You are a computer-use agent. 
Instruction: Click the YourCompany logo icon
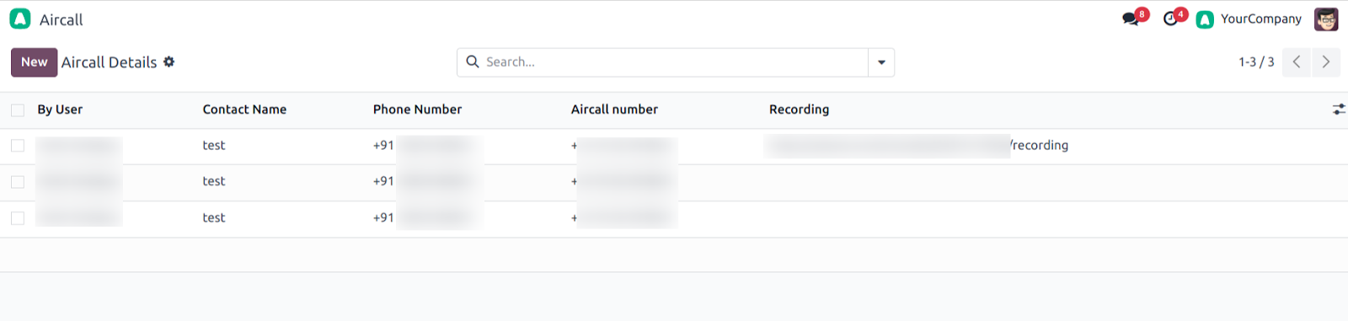click(1205, 19)
